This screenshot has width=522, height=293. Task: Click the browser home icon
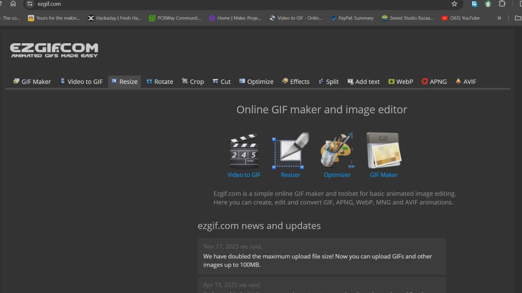coord(13,4)
